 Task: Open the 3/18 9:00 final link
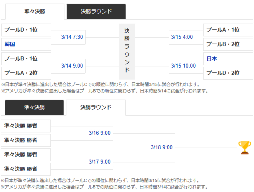[162, 148]
